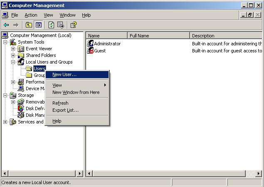
Task: Minimize the inner console child window
Action: [x=243, y=15]
